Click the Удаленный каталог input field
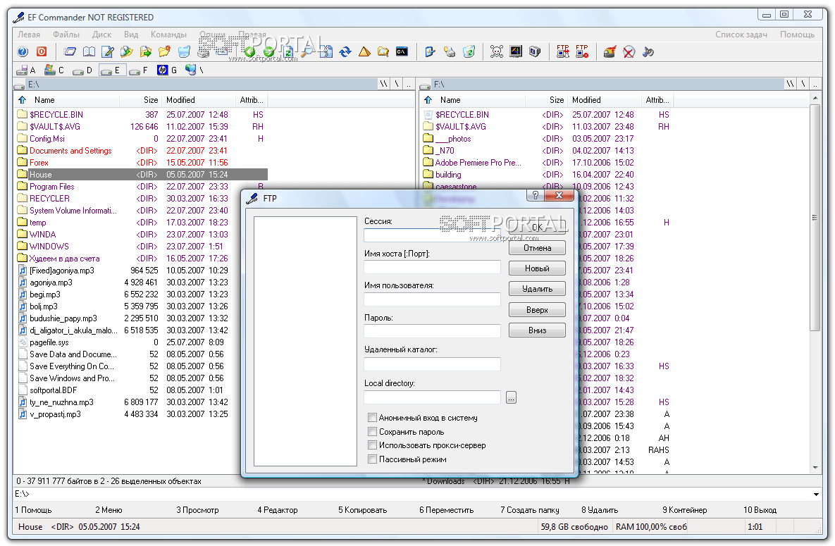The image size is (835, 546). coord(433,364)
